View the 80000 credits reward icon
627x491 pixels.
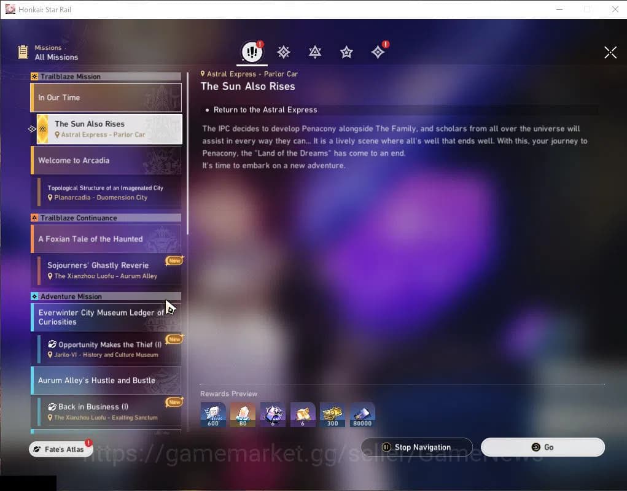pos(362,414)
